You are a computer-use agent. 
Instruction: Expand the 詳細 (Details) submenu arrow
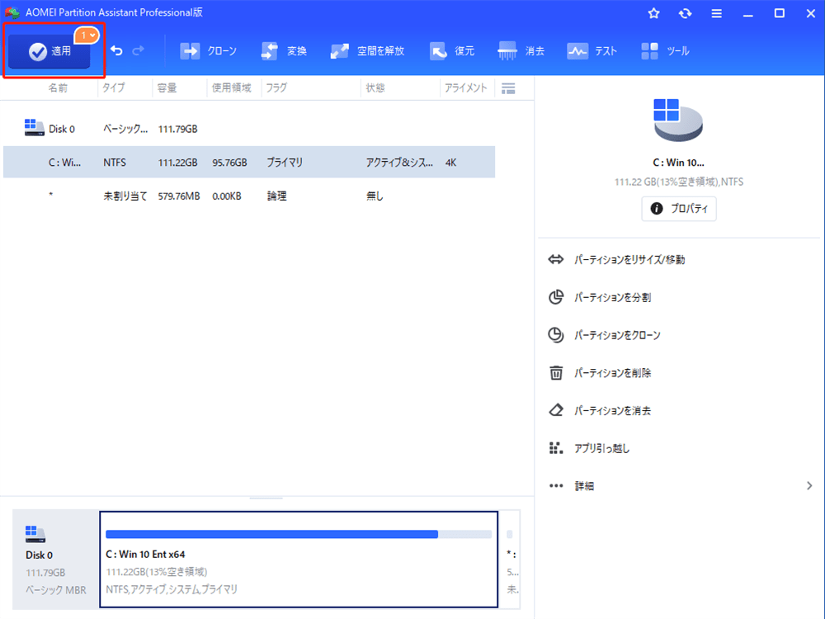[x=809, y=486]
